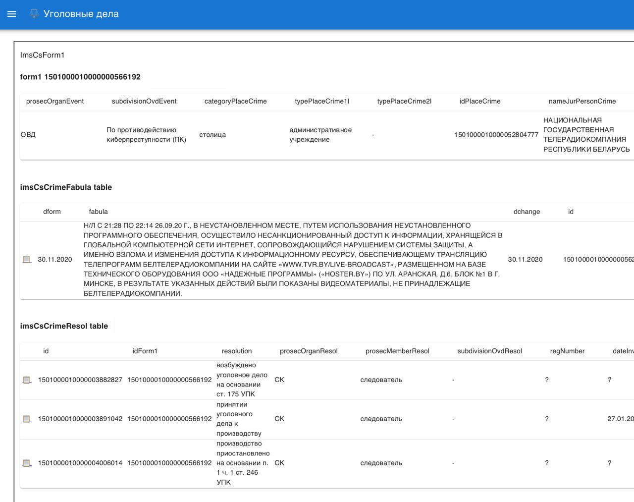Select the nameJurPersonCrime column header

point(582,101)
